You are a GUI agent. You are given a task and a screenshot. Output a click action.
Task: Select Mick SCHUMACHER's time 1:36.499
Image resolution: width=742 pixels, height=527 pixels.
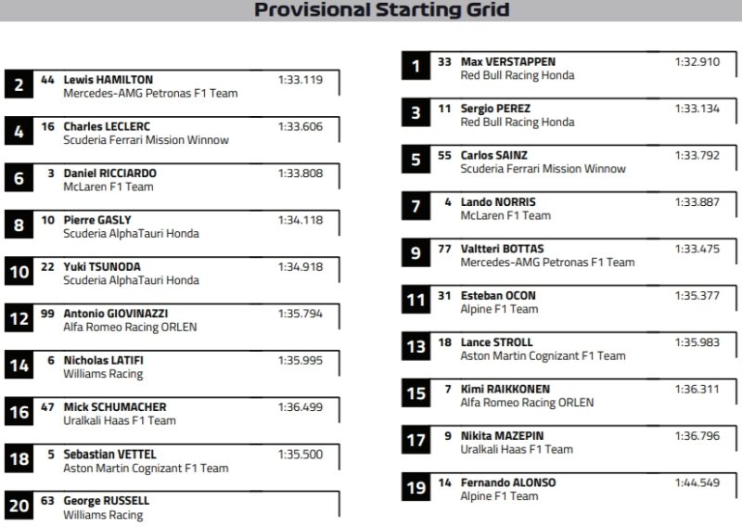[301, 406]
